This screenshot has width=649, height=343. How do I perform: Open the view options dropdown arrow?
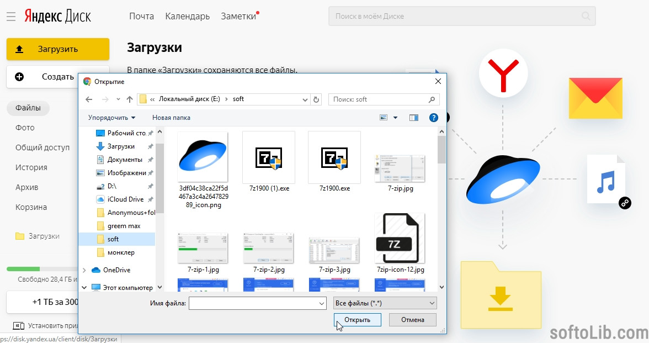point(395,118)
